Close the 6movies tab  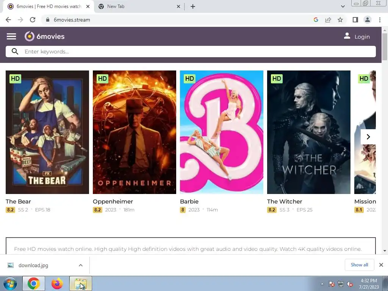point(88,6)
